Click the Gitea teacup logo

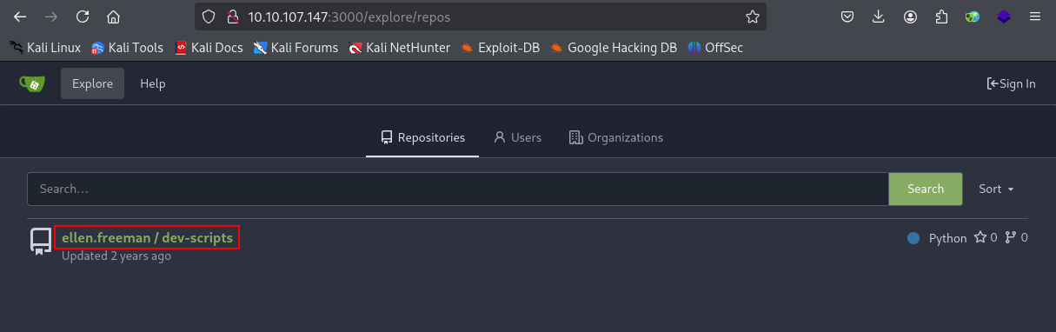point(32,83)
